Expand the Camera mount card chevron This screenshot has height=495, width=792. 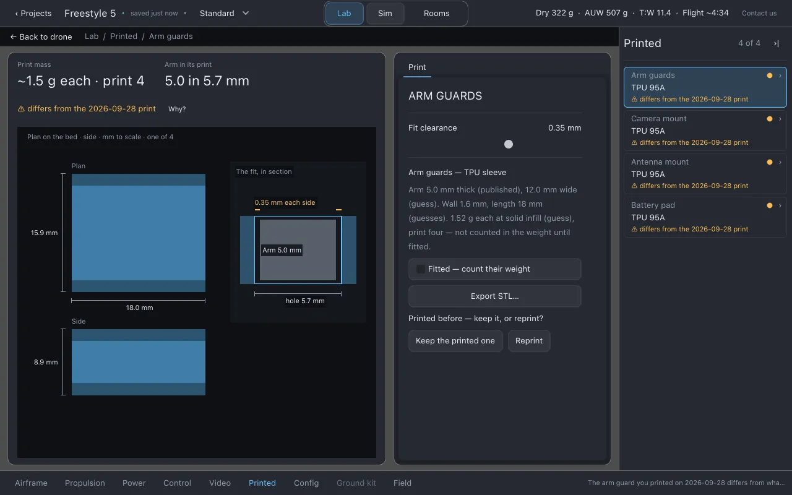pos(780,119)
